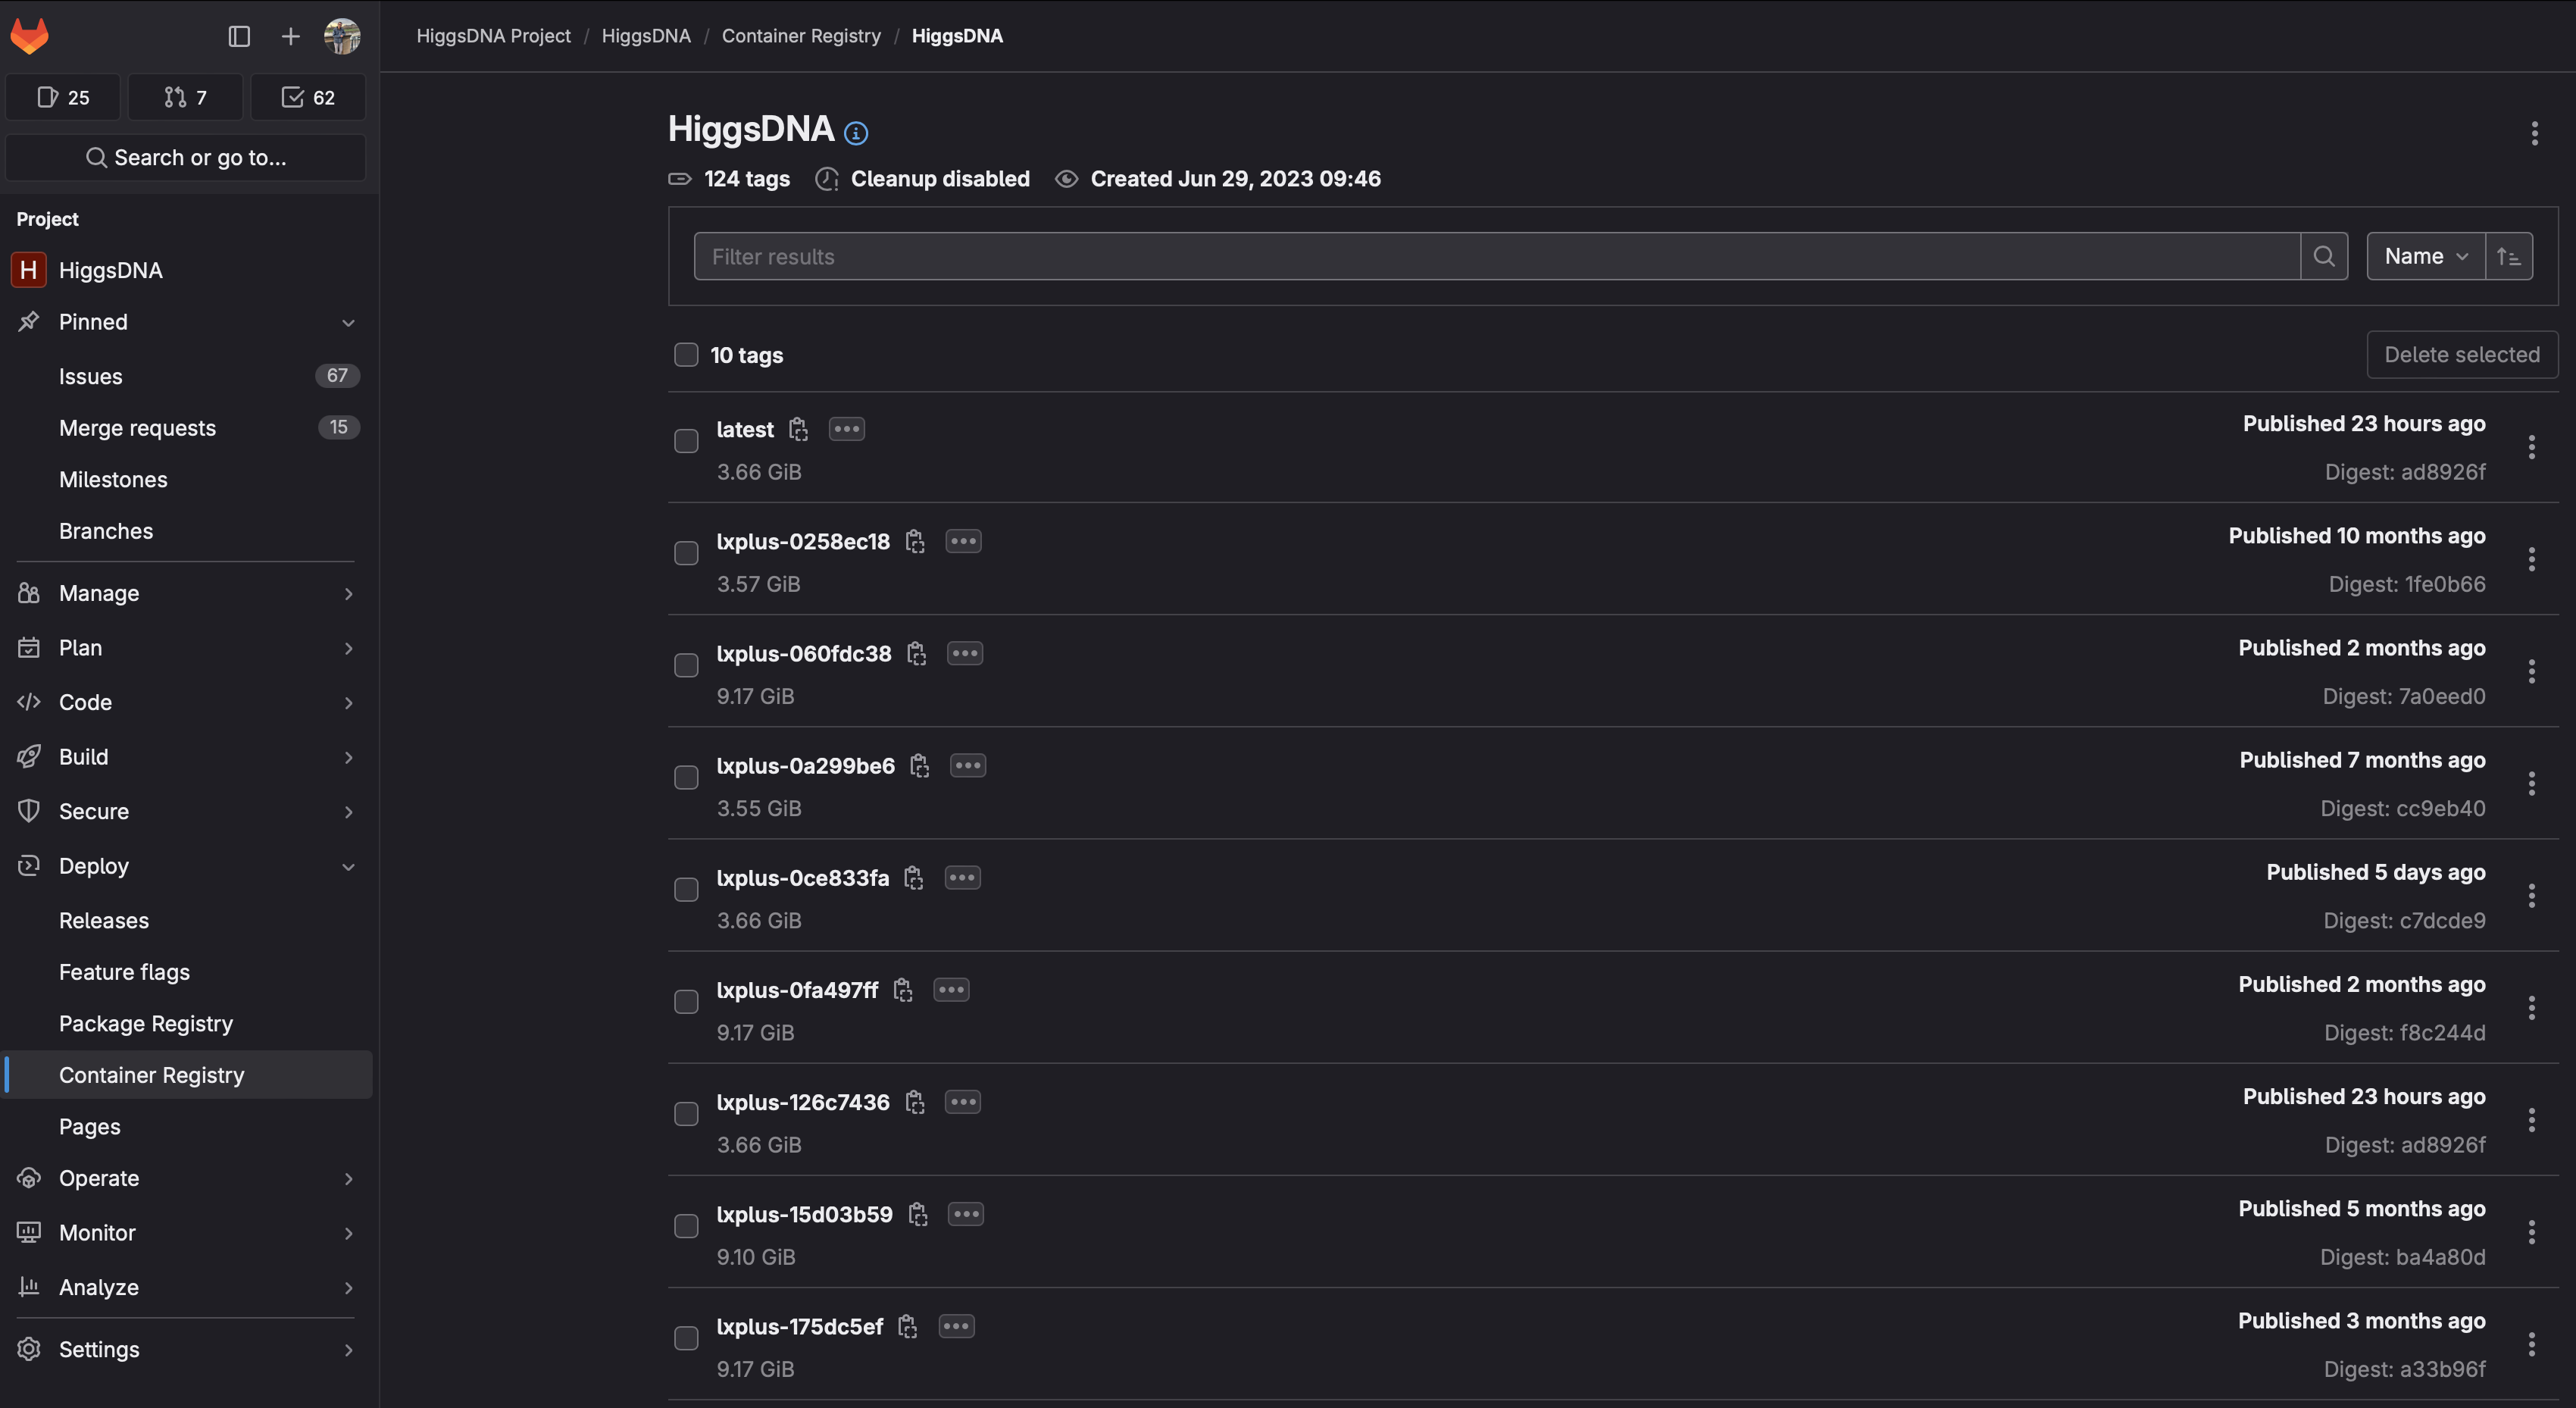Screen dimensions: 2576x1408
Task: Open Search or go to button
Action: point(186,157)
